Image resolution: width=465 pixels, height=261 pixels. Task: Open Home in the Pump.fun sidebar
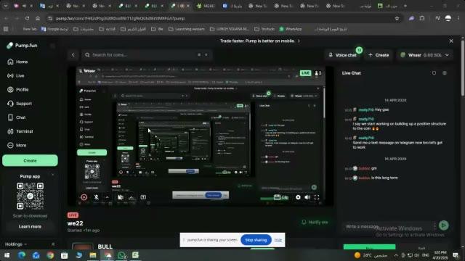[17, 62]
